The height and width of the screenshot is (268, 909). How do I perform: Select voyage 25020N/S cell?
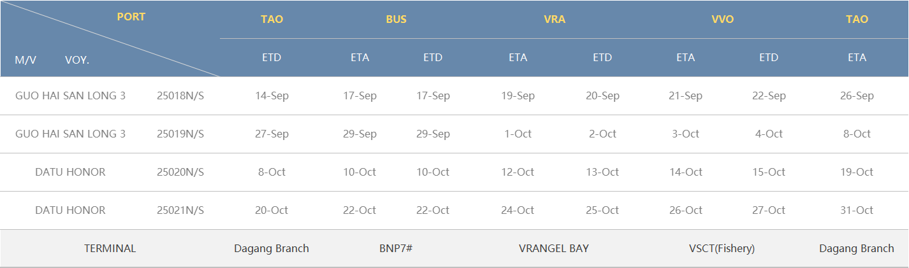180,173
